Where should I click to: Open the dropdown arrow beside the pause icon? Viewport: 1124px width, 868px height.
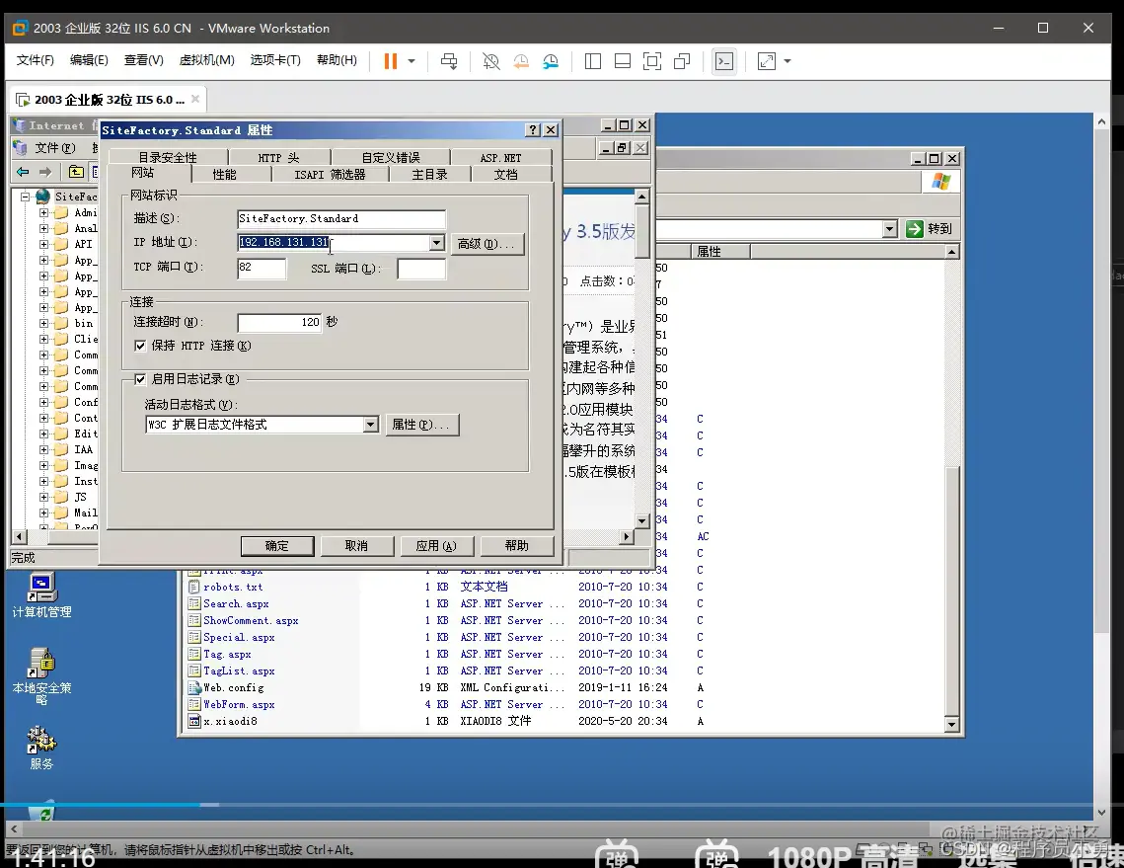click(x=412, y=61)
